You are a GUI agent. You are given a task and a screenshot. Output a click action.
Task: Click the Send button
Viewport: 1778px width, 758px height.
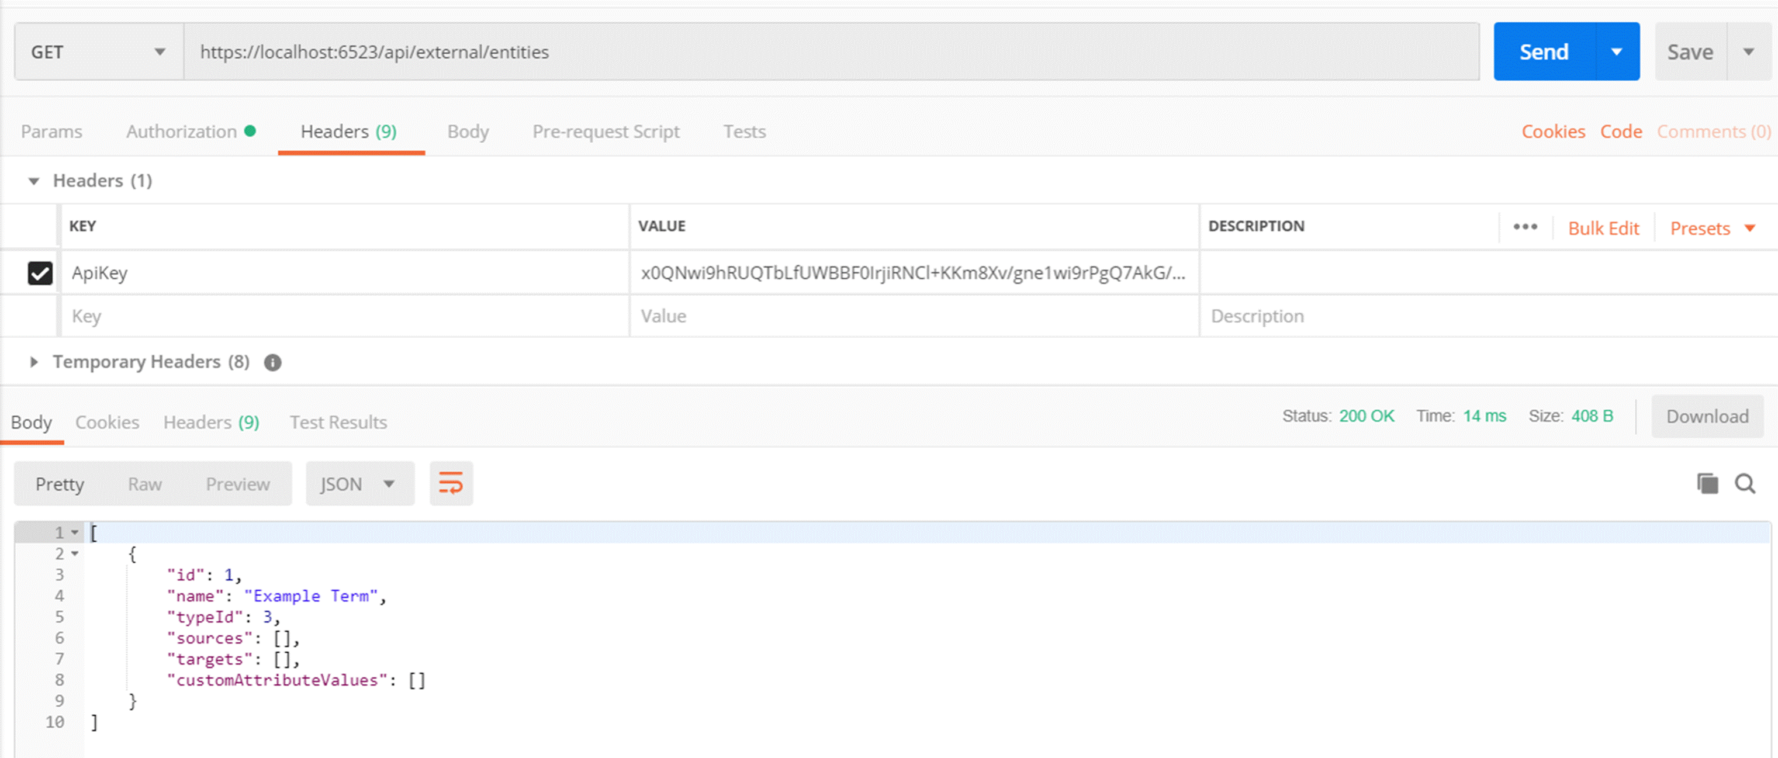tap(1544, 52)
